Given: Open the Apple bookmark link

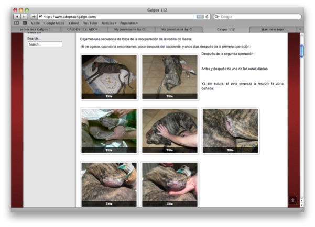Looking at the screenshot, I should click(x=35, y=23).
